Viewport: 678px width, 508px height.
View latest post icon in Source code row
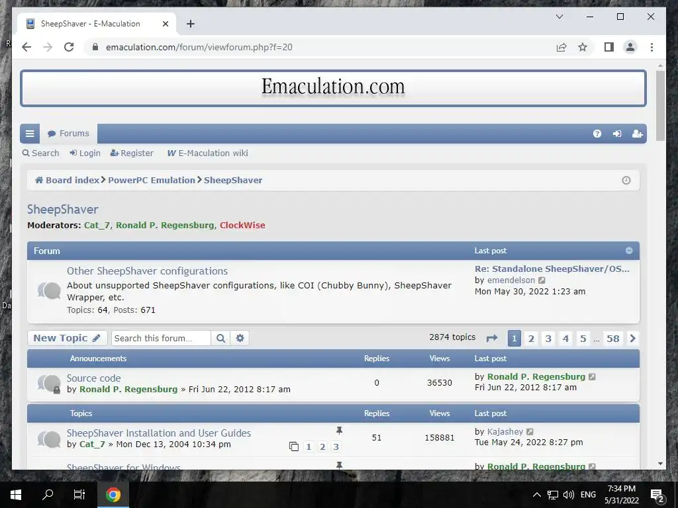(593, 376)
